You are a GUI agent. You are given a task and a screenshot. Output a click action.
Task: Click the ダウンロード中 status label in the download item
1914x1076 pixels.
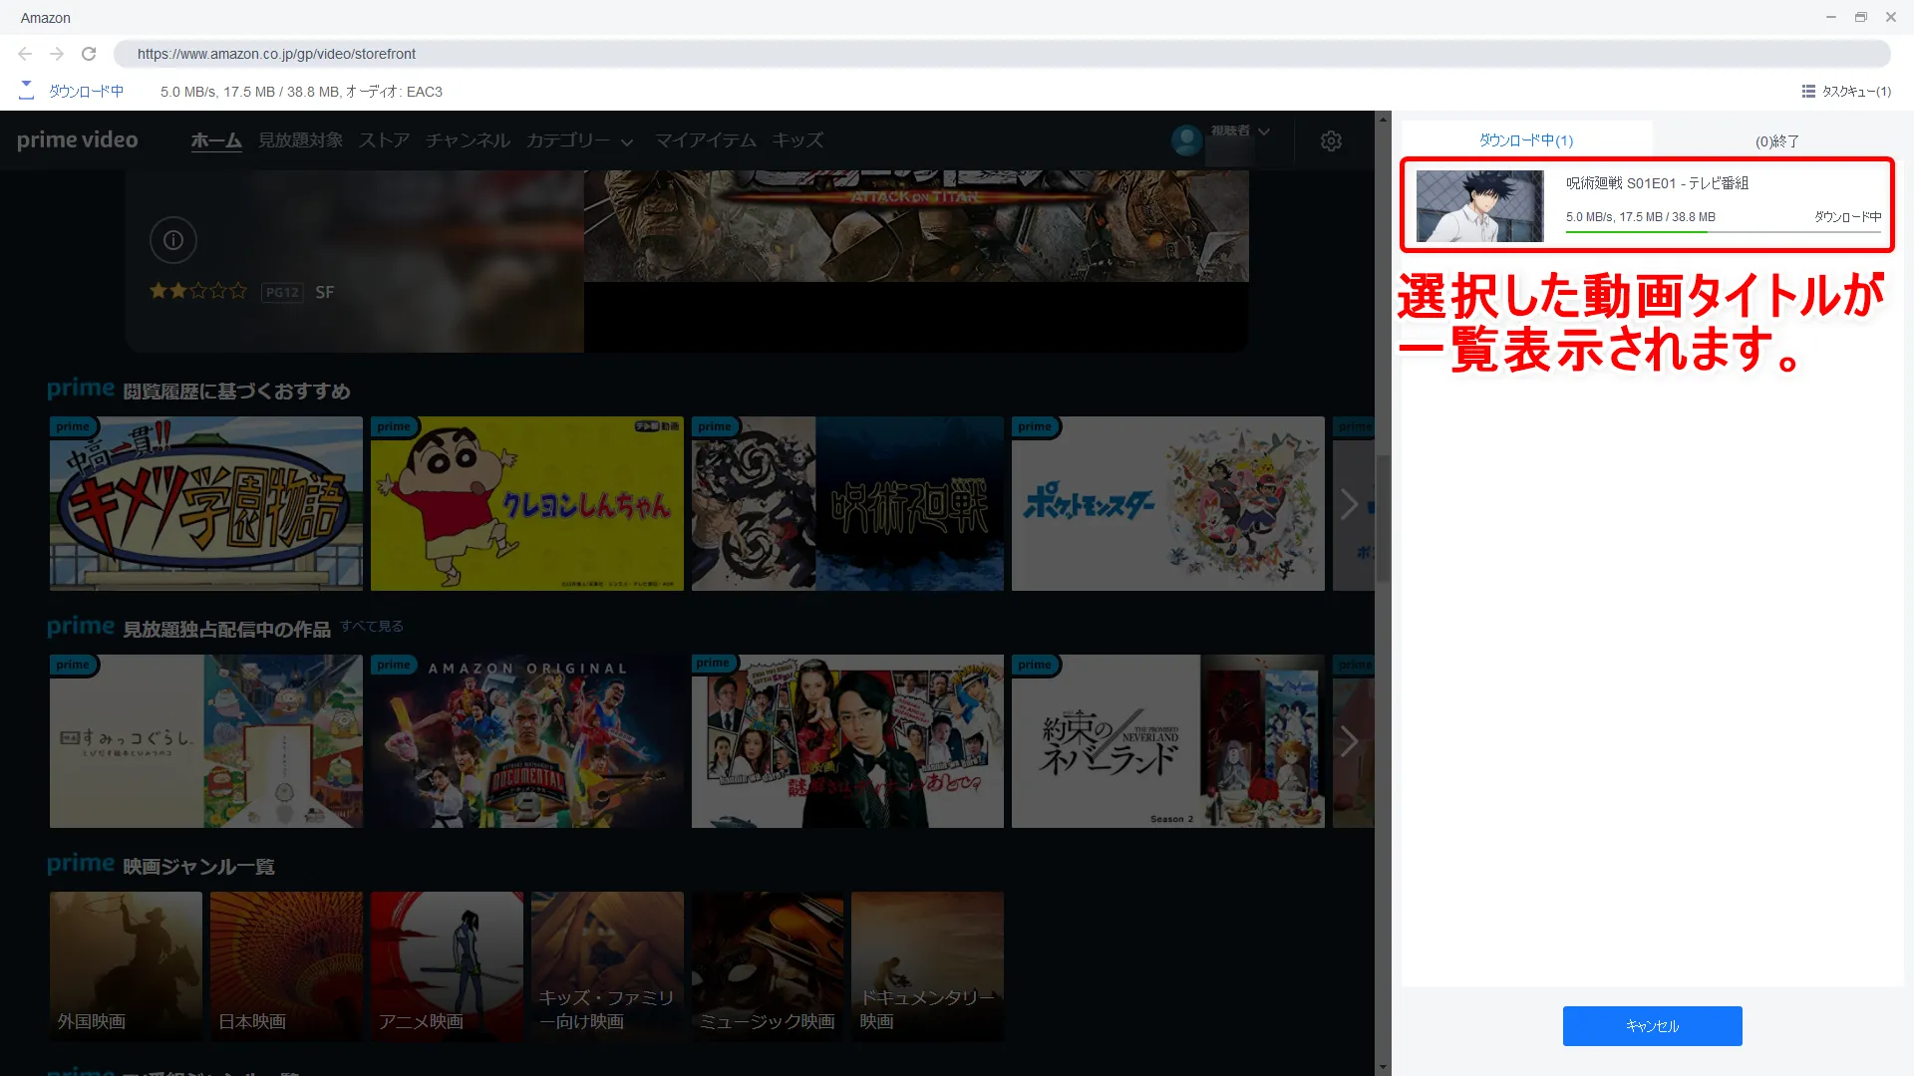point(1847,217)
